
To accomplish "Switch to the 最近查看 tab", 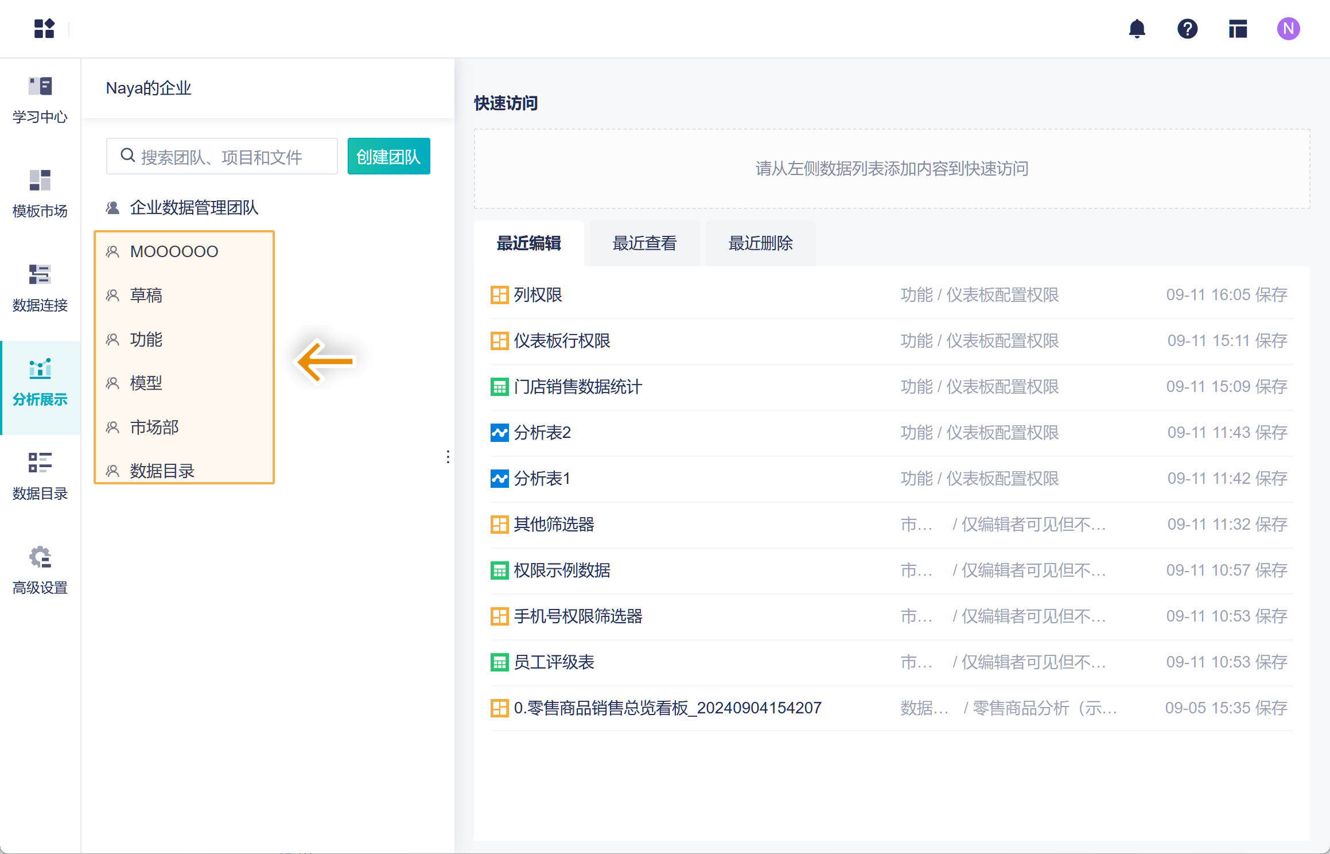I will click(x=644, y=243).
